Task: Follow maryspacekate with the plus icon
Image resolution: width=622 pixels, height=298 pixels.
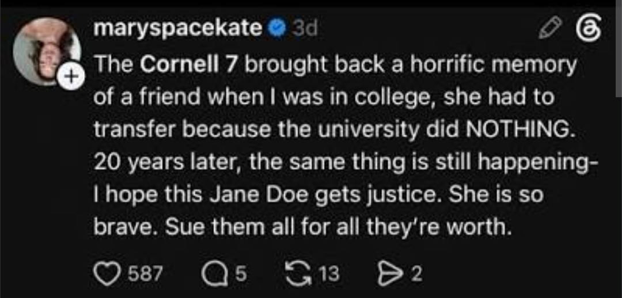Action: click(71, 77)
